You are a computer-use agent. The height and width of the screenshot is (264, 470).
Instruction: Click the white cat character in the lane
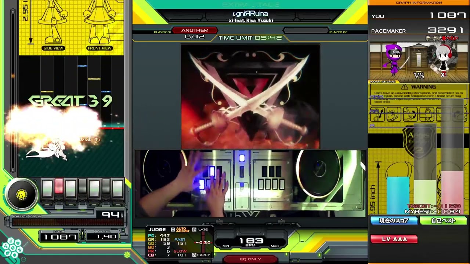coord(48,150)
